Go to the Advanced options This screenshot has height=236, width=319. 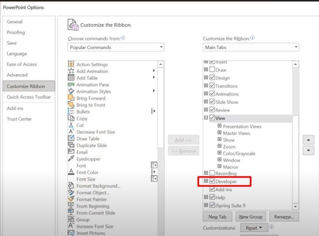tap(17, 75)
